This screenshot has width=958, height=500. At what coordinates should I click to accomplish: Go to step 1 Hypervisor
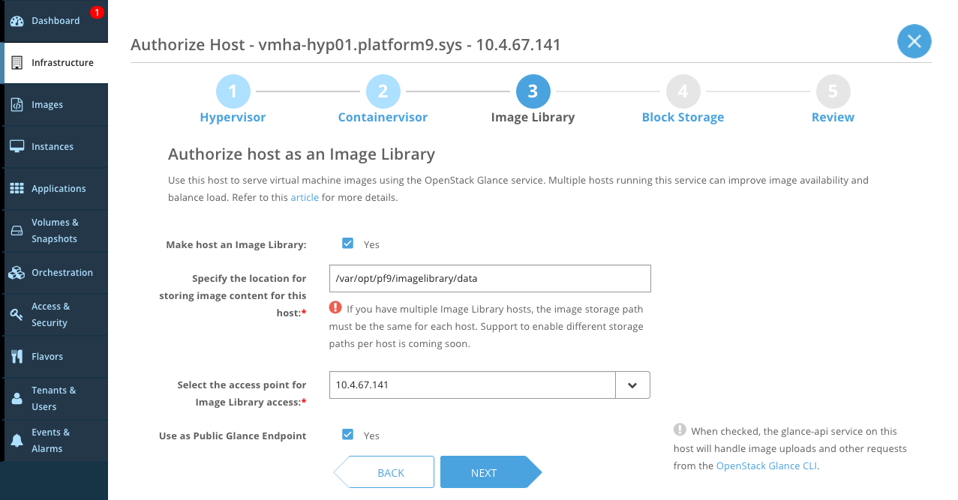(x=233, y=92)
